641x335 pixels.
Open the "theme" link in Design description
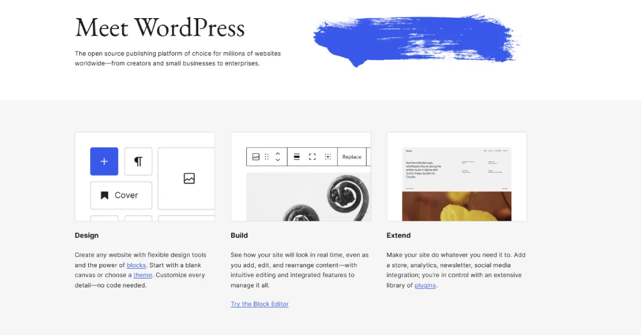[143, 275]
